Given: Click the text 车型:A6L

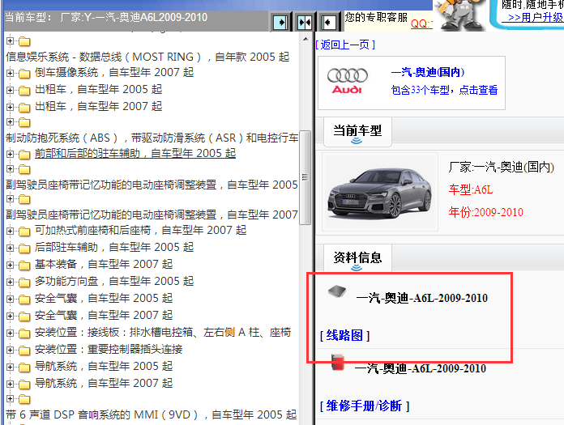Looking at the screenshot, I should pyautogui.click(x=471, y=189).
